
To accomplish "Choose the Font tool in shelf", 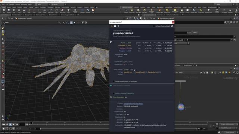I will click(x=68, y=11).
